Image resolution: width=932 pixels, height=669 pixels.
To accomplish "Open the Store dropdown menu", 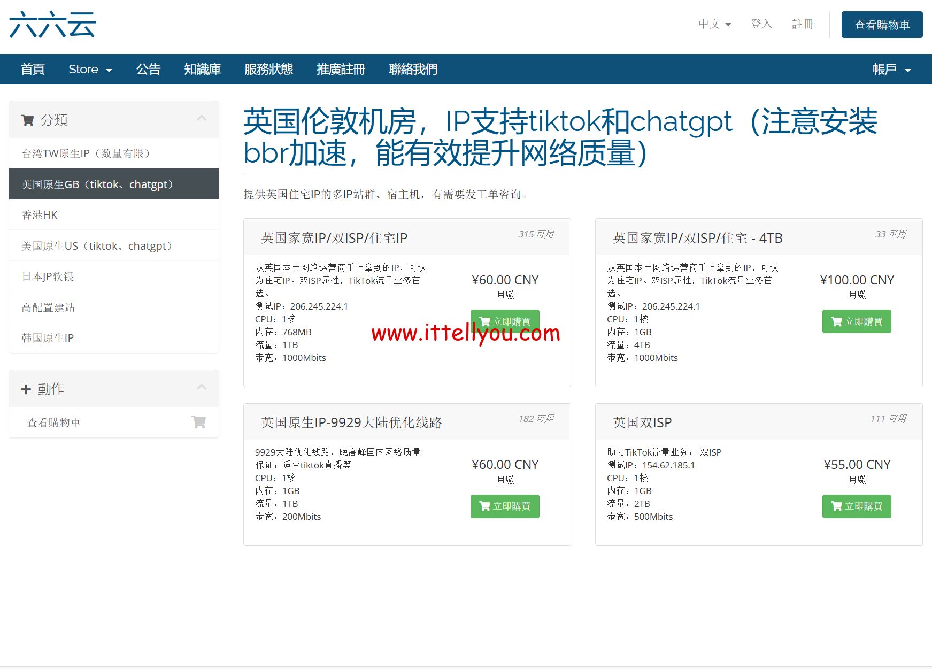I will [90, 69].
